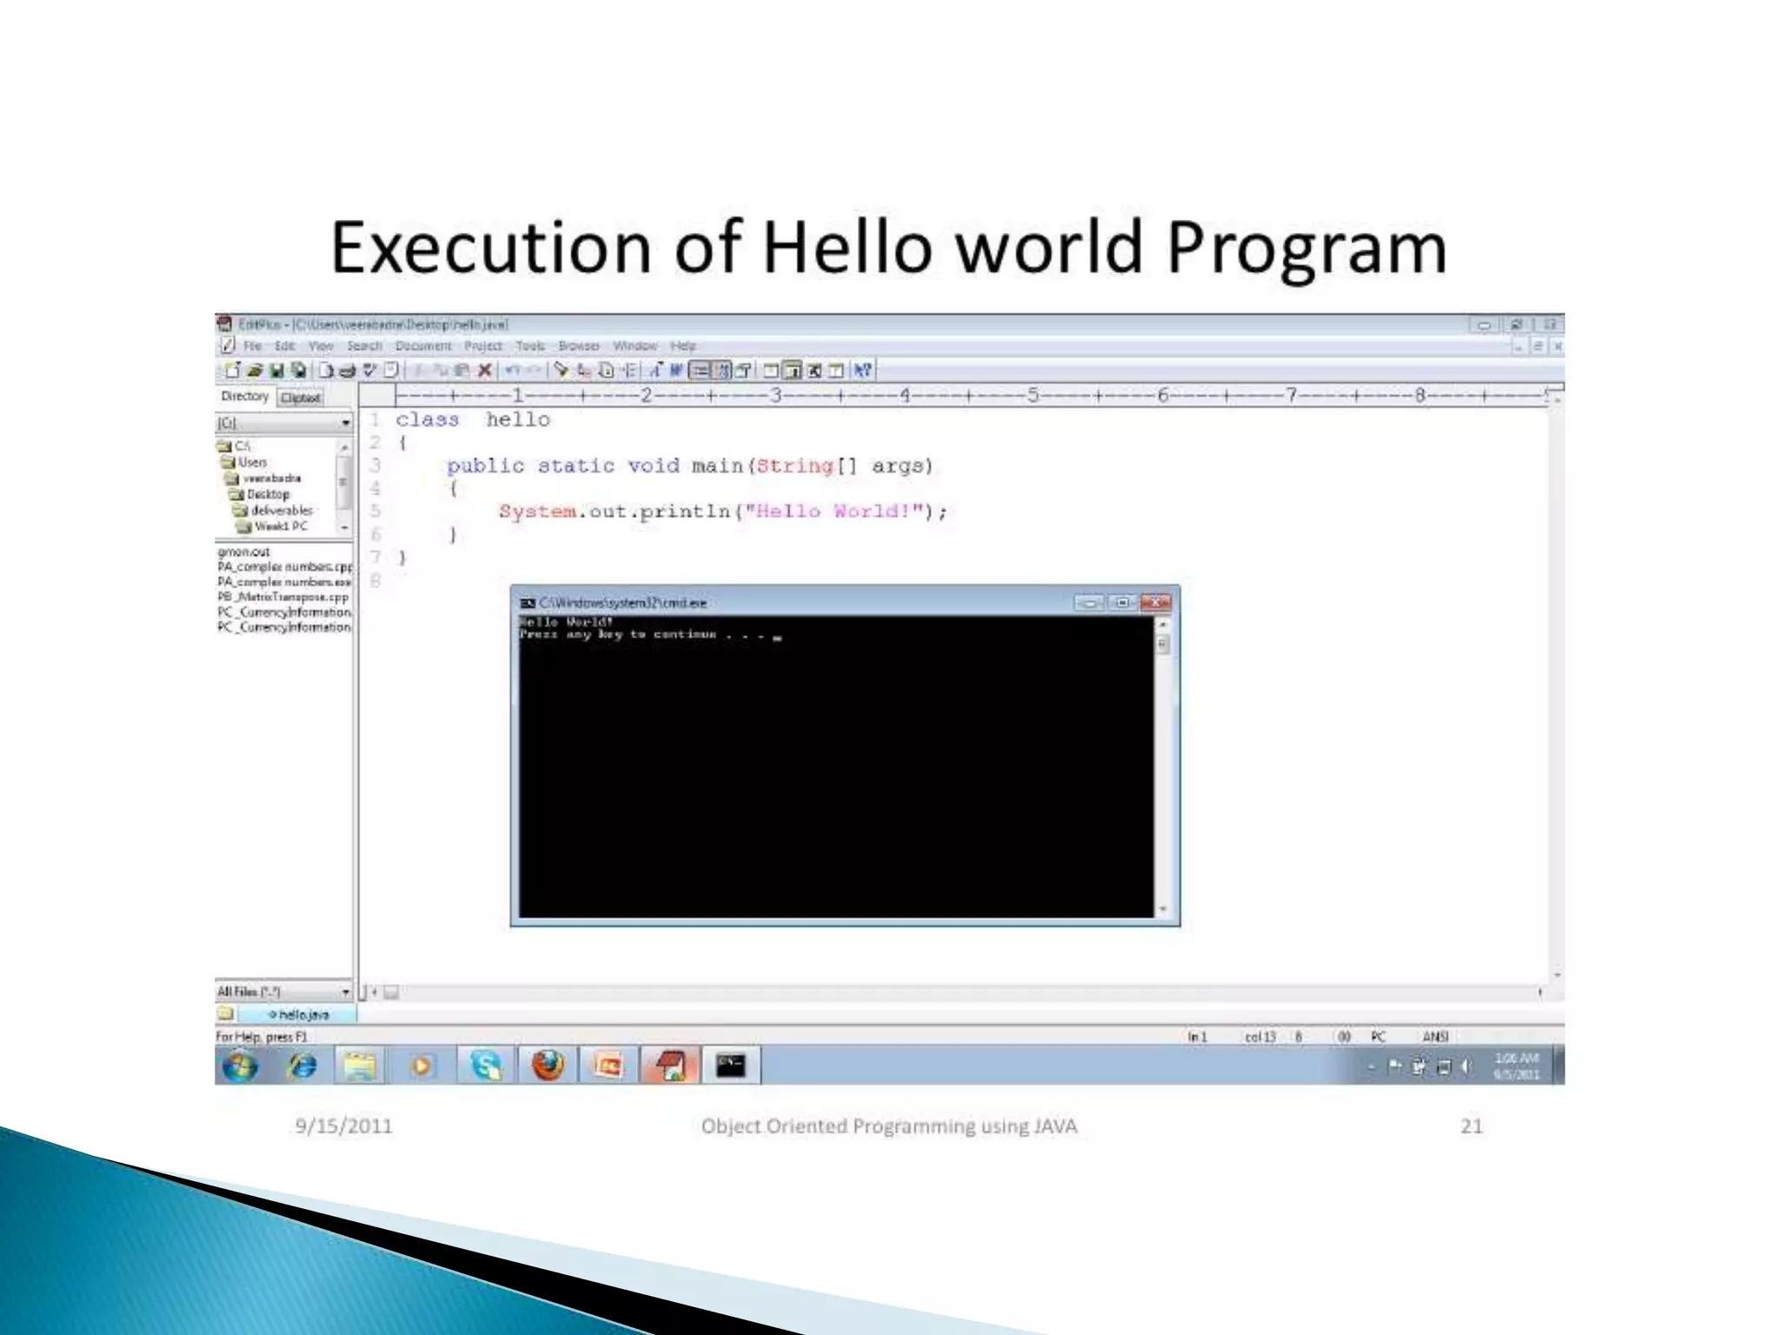Screen dimensions: 1780x1335
Task: Toggle the Line number toolbar button
Action: (721, 370)
